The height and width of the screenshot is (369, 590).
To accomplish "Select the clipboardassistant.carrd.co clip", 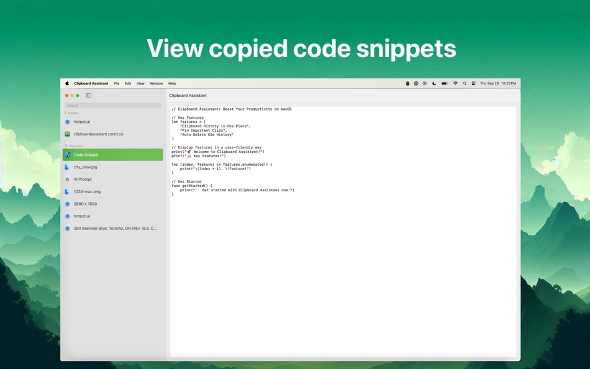I will tap(113, 134).
